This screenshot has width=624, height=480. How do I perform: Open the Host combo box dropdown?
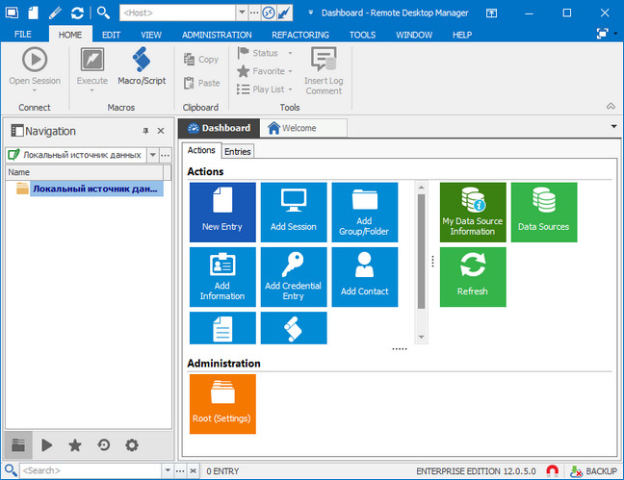pyautogui.click(x=241, y=13)
